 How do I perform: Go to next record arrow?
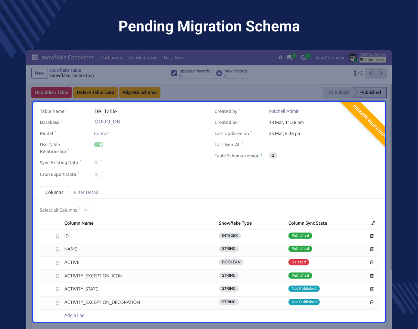[x=381, y=73]
